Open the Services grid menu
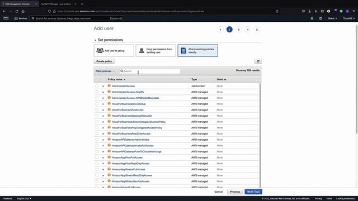 [x=21, y=18]
